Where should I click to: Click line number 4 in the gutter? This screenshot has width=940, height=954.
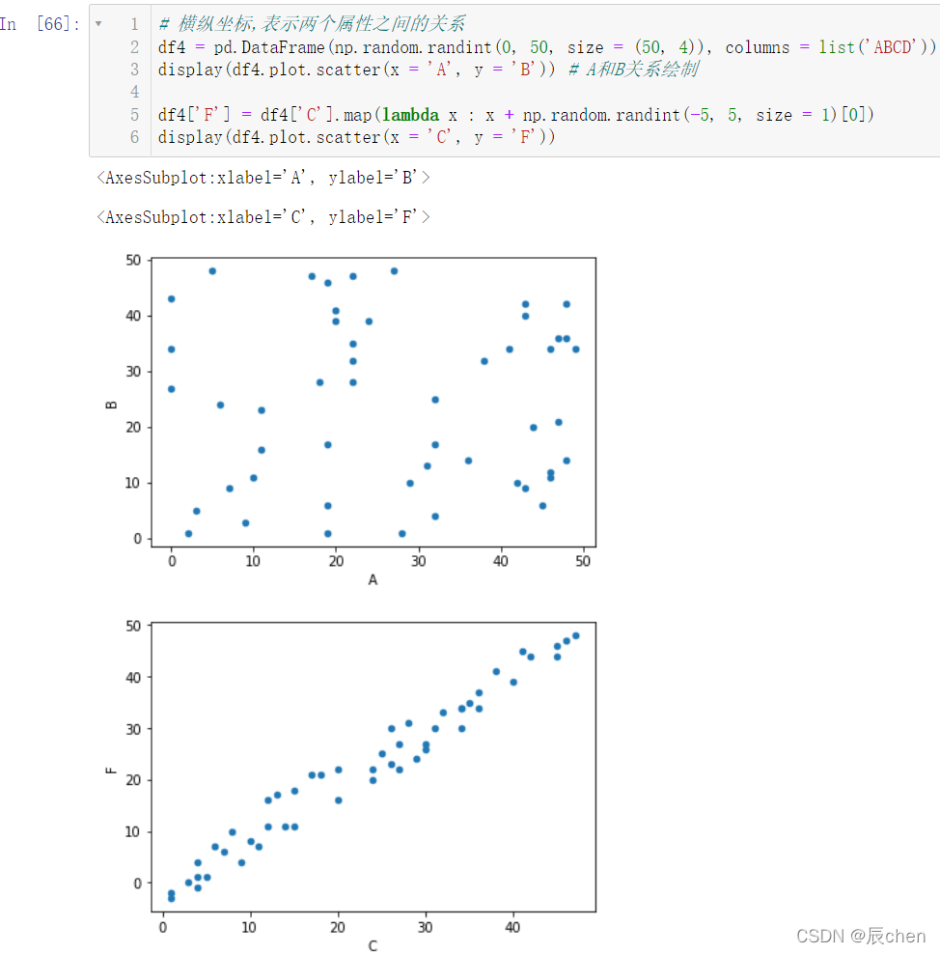tap(135, 92)
